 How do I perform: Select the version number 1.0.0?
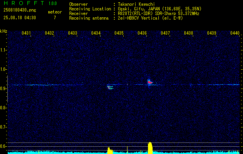pyautogui.click(x=53, y=3)
